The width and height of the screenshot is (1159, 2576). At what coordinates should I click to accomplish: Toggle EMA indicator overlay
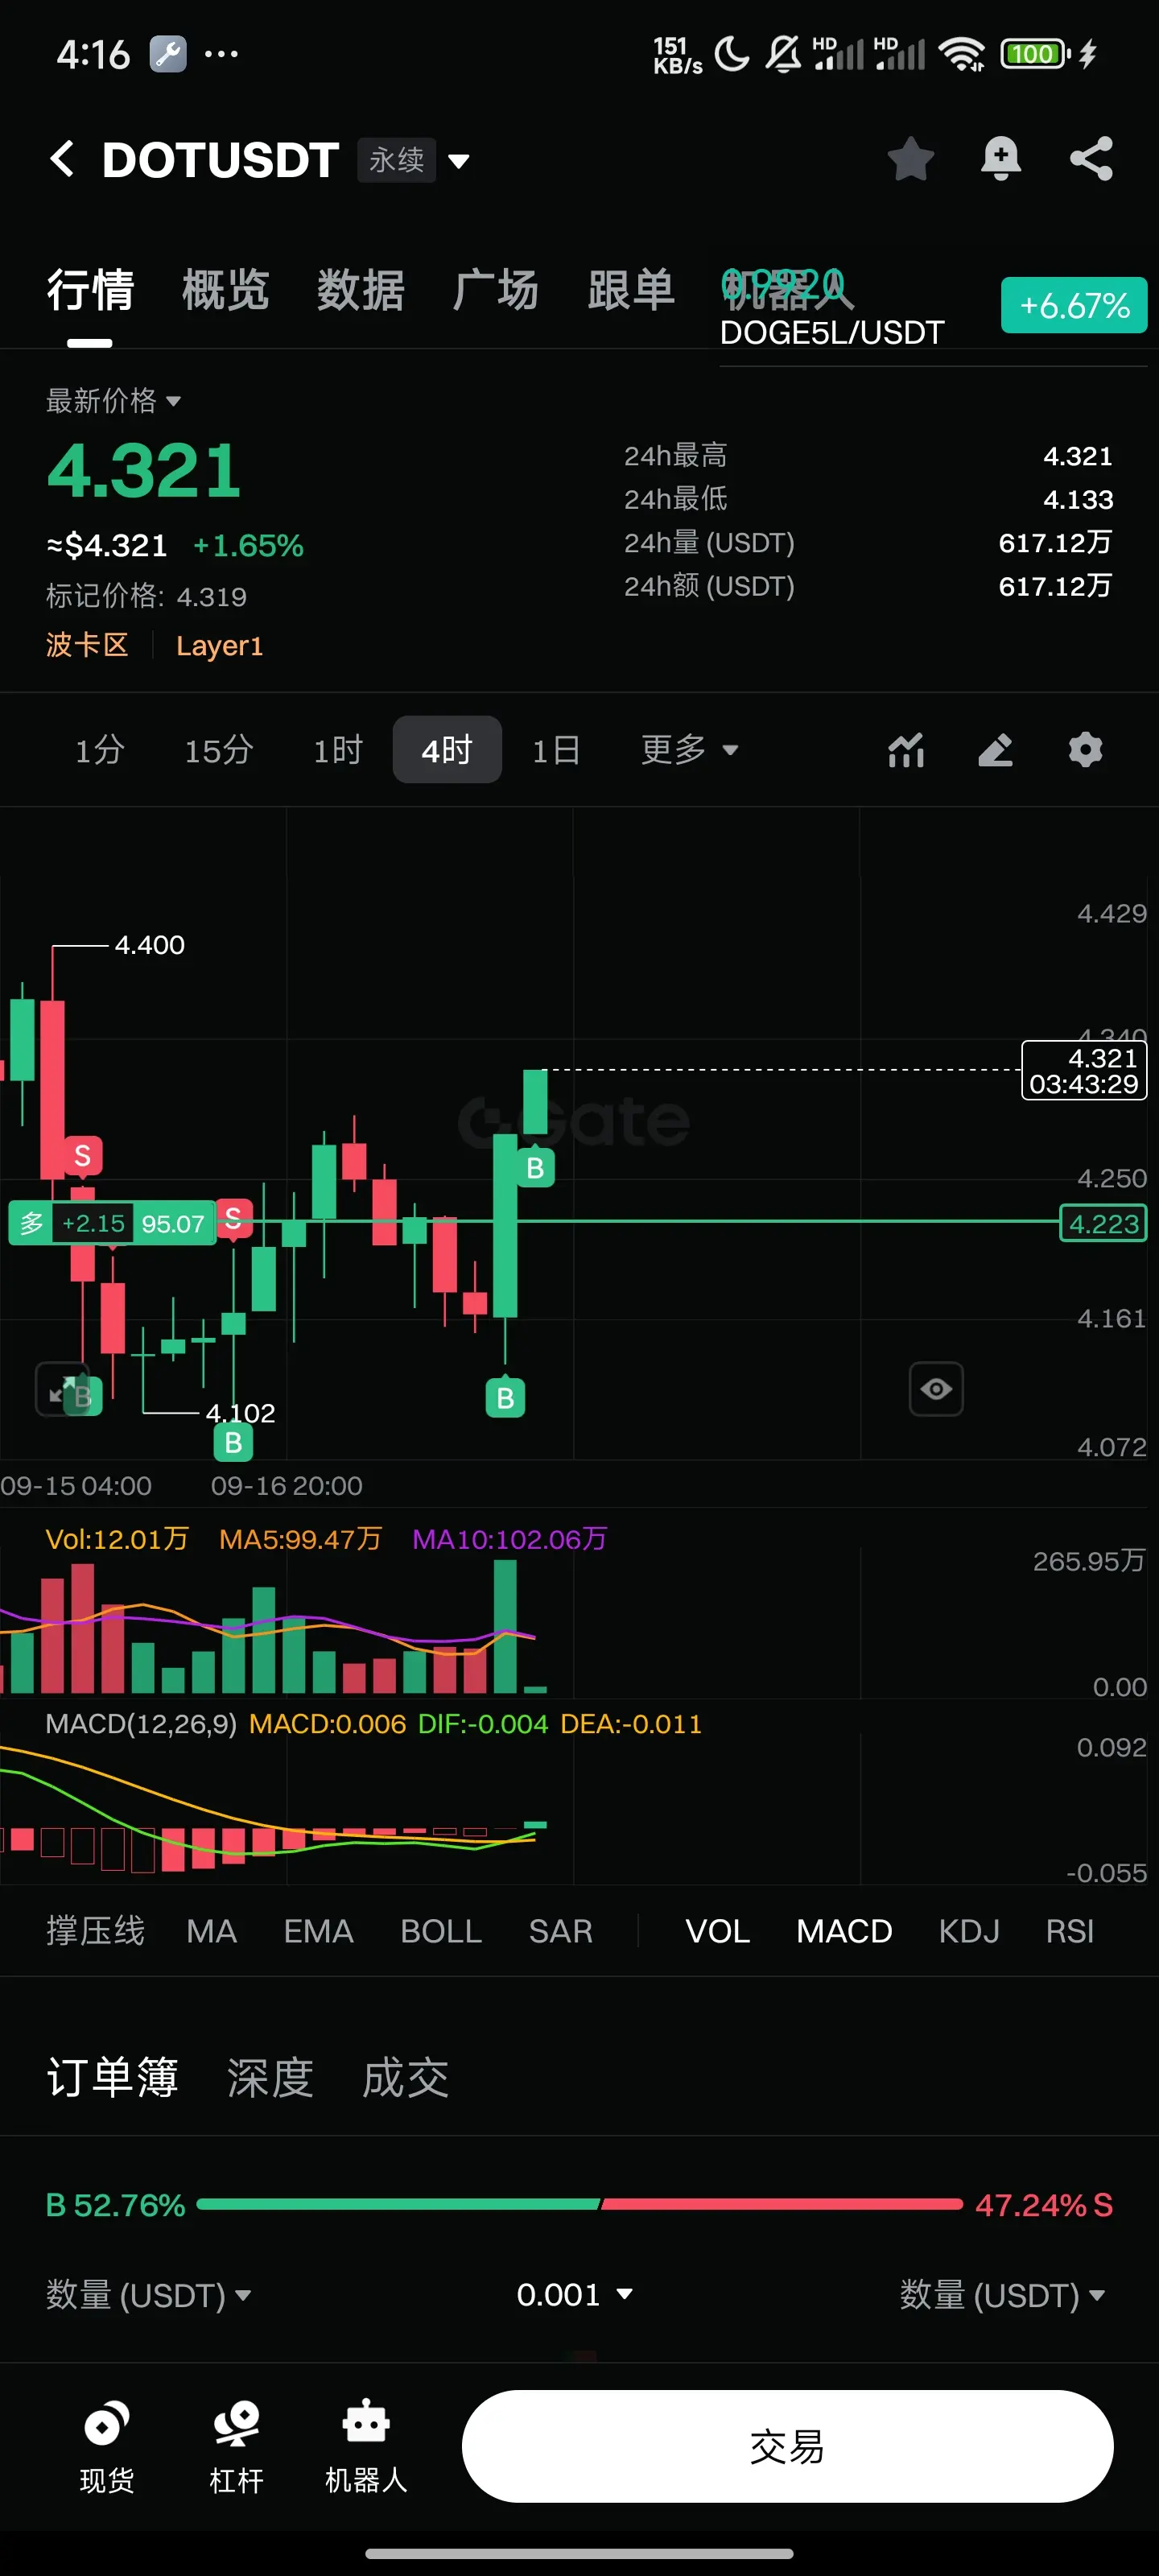[318, 1931]
